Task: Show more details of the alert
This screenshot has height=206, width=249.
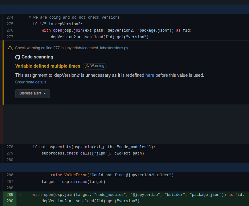Action: (x=31, y=82)
